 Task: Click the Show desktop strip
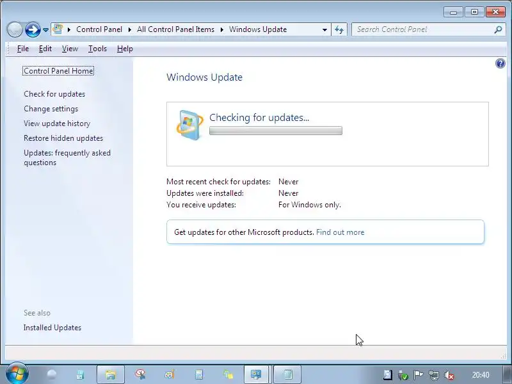point(507,374)
